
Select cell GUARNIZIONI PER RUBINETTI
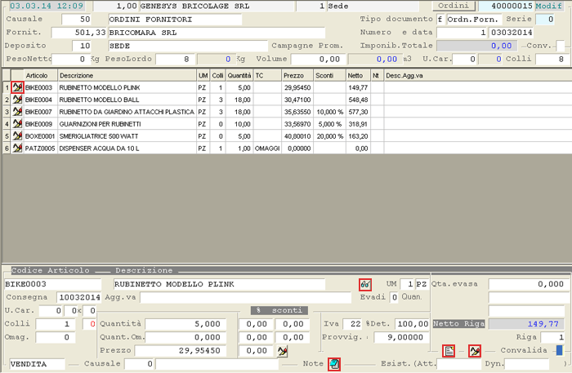click(x=127, y=124)
